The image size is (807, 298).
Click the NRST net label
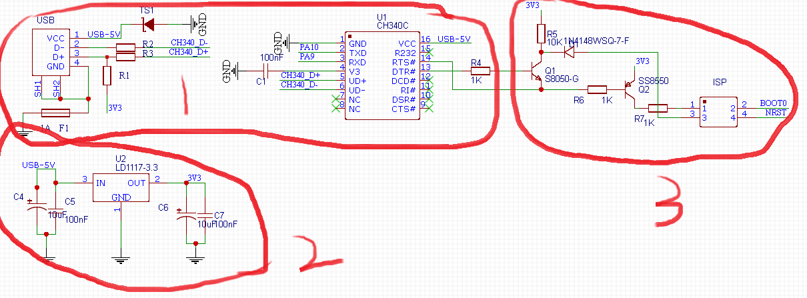(x=776, y=113)
